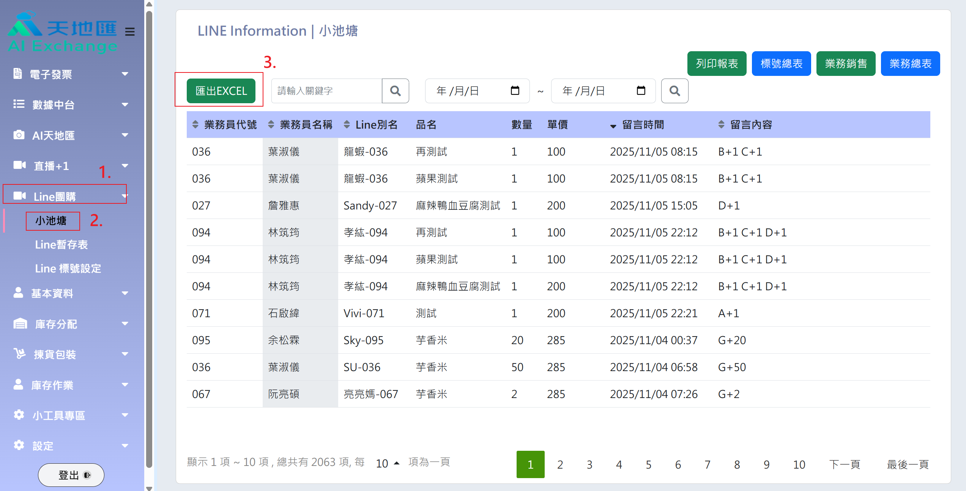Click the shopping cart icon for 揀貨包裝
This screenshot has width=966, height=491.
19,354
